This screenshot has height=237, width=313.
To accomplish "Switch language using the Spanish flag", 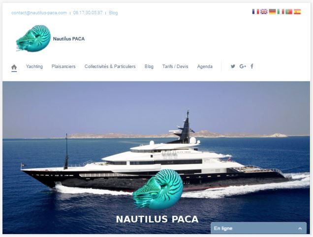I will pyautogui.click(x=297, y=12).
